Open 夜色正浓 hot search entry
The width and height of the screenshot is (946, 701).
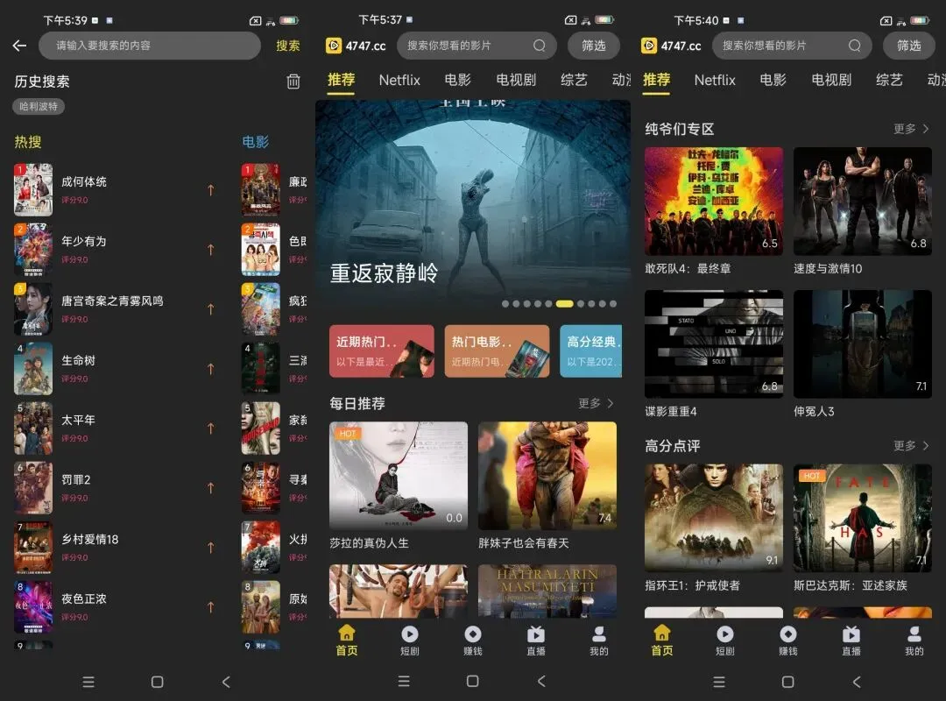pyautogui.click(x=115, y=607)
